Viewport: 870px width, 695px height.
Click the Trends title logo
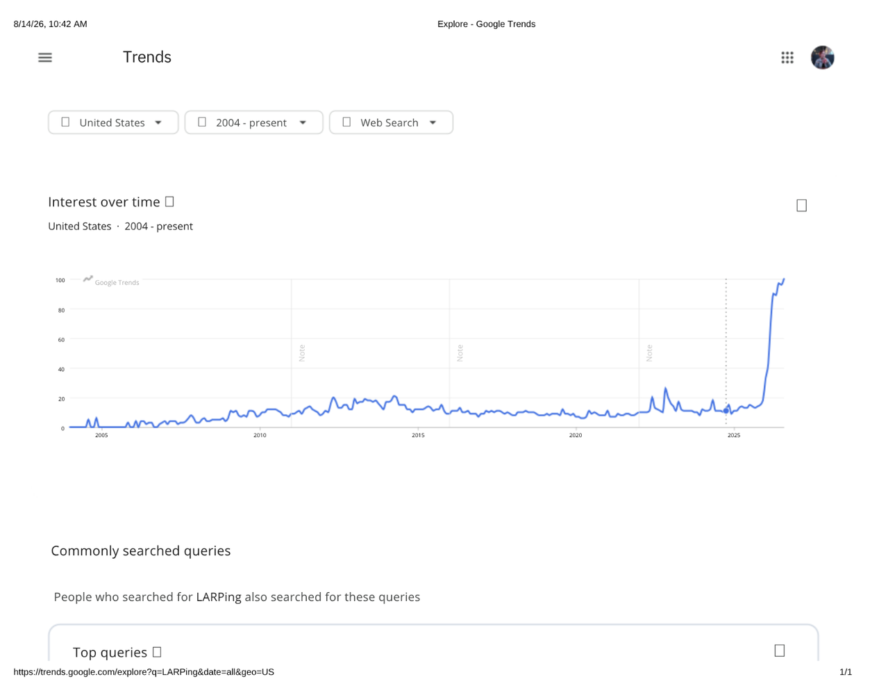point(147,57)
